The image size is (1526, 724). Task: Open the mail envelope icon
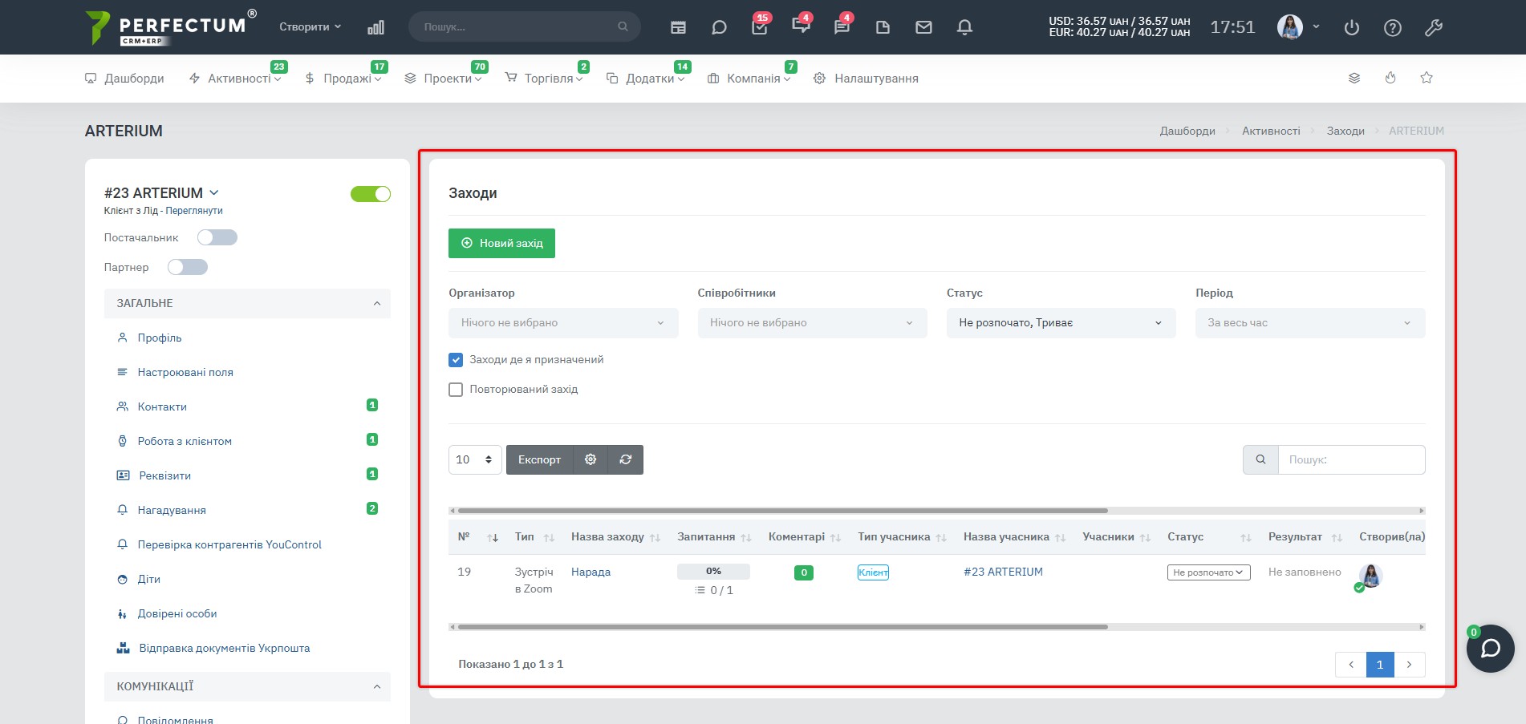pyautogui.click(x=923, y=27)
